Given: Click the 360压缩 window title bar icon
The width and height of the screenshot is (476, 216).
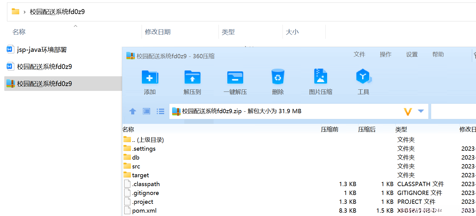Looking at the screenshot, I should pyautogui.click(x=131, y=56).
